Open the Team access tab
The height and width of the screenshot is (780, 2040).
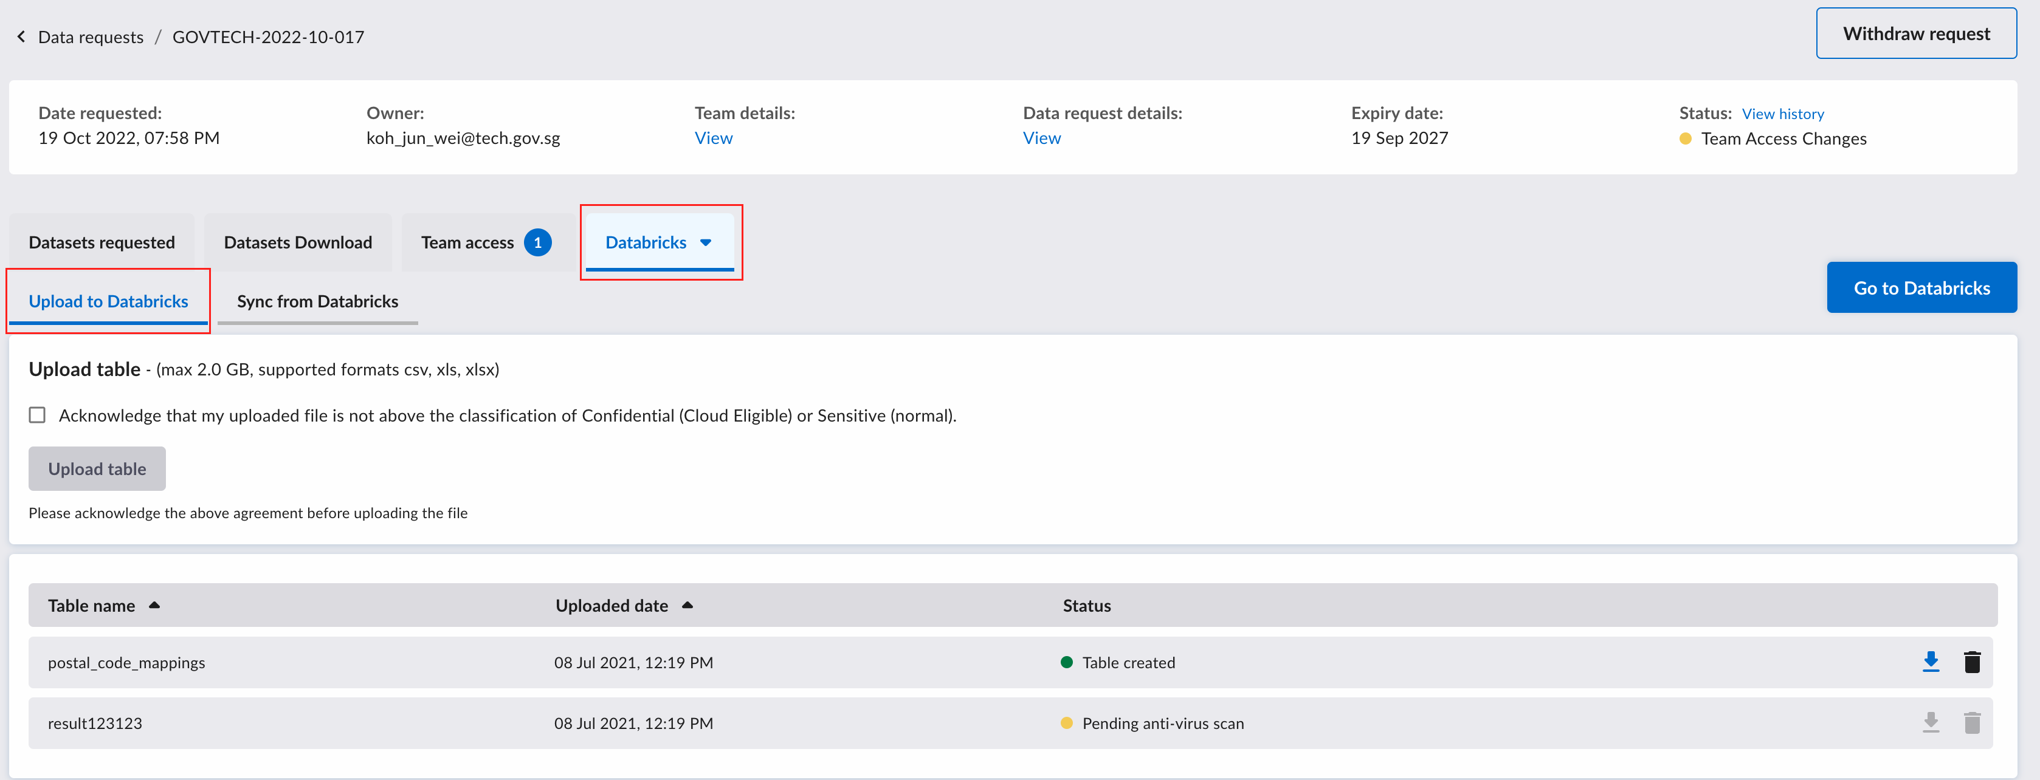[488, 243]
